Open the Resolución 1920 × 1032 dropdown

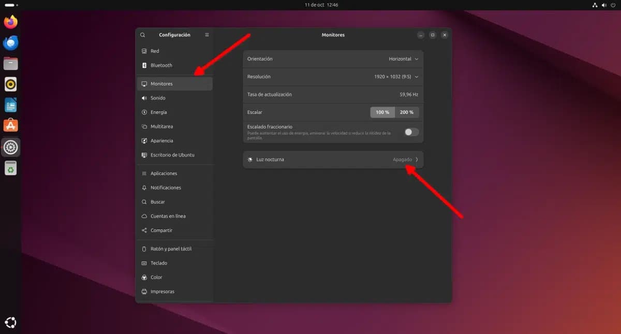(396, 77)
